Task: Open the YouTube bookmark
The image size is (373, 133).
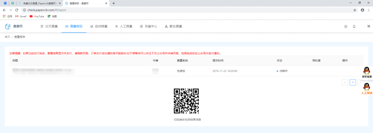Action: click(37, 16)
